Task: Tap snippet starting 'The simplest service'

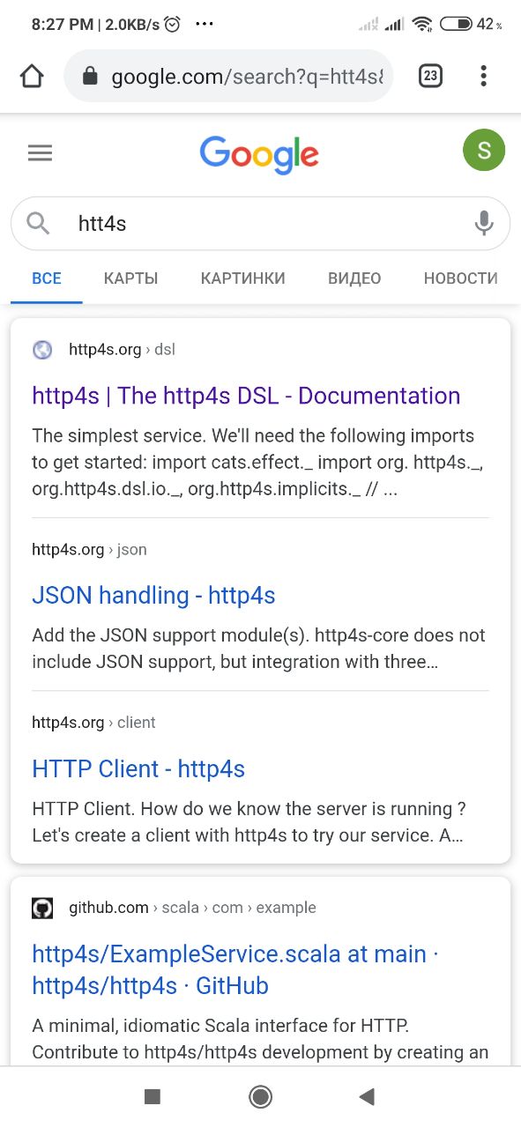Action: click(259, 463)
